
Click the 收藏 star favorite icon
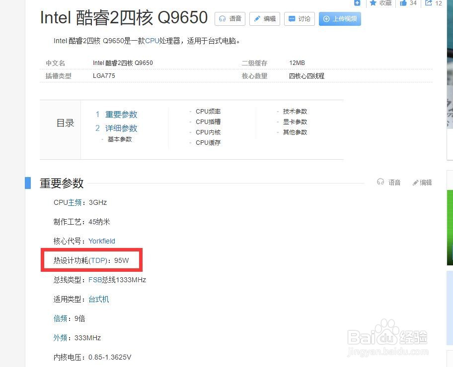click(x=373, y=3)
